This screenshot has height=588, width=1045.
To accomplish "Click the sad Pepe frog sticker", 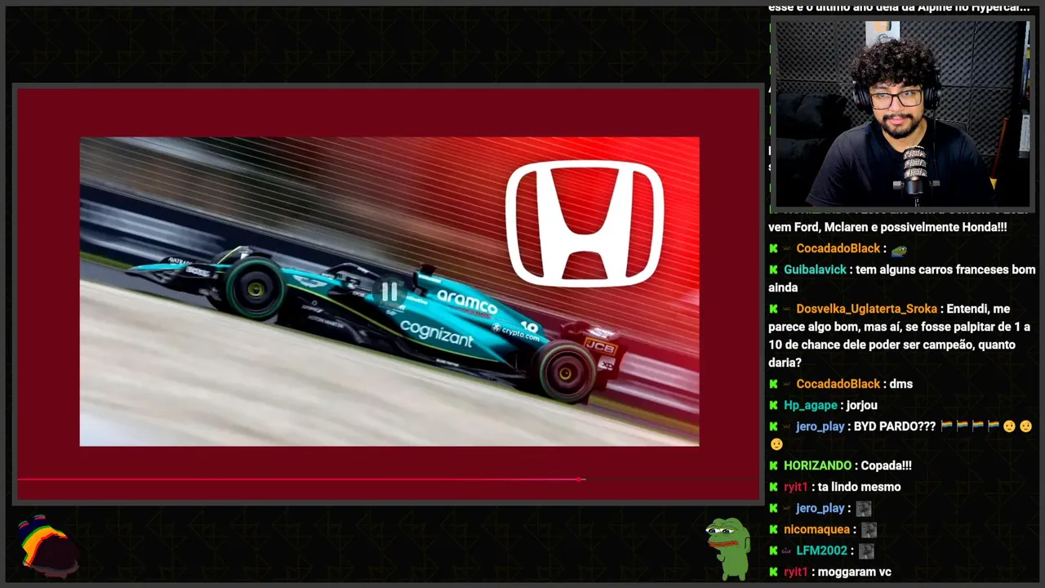I will (727, 548).
